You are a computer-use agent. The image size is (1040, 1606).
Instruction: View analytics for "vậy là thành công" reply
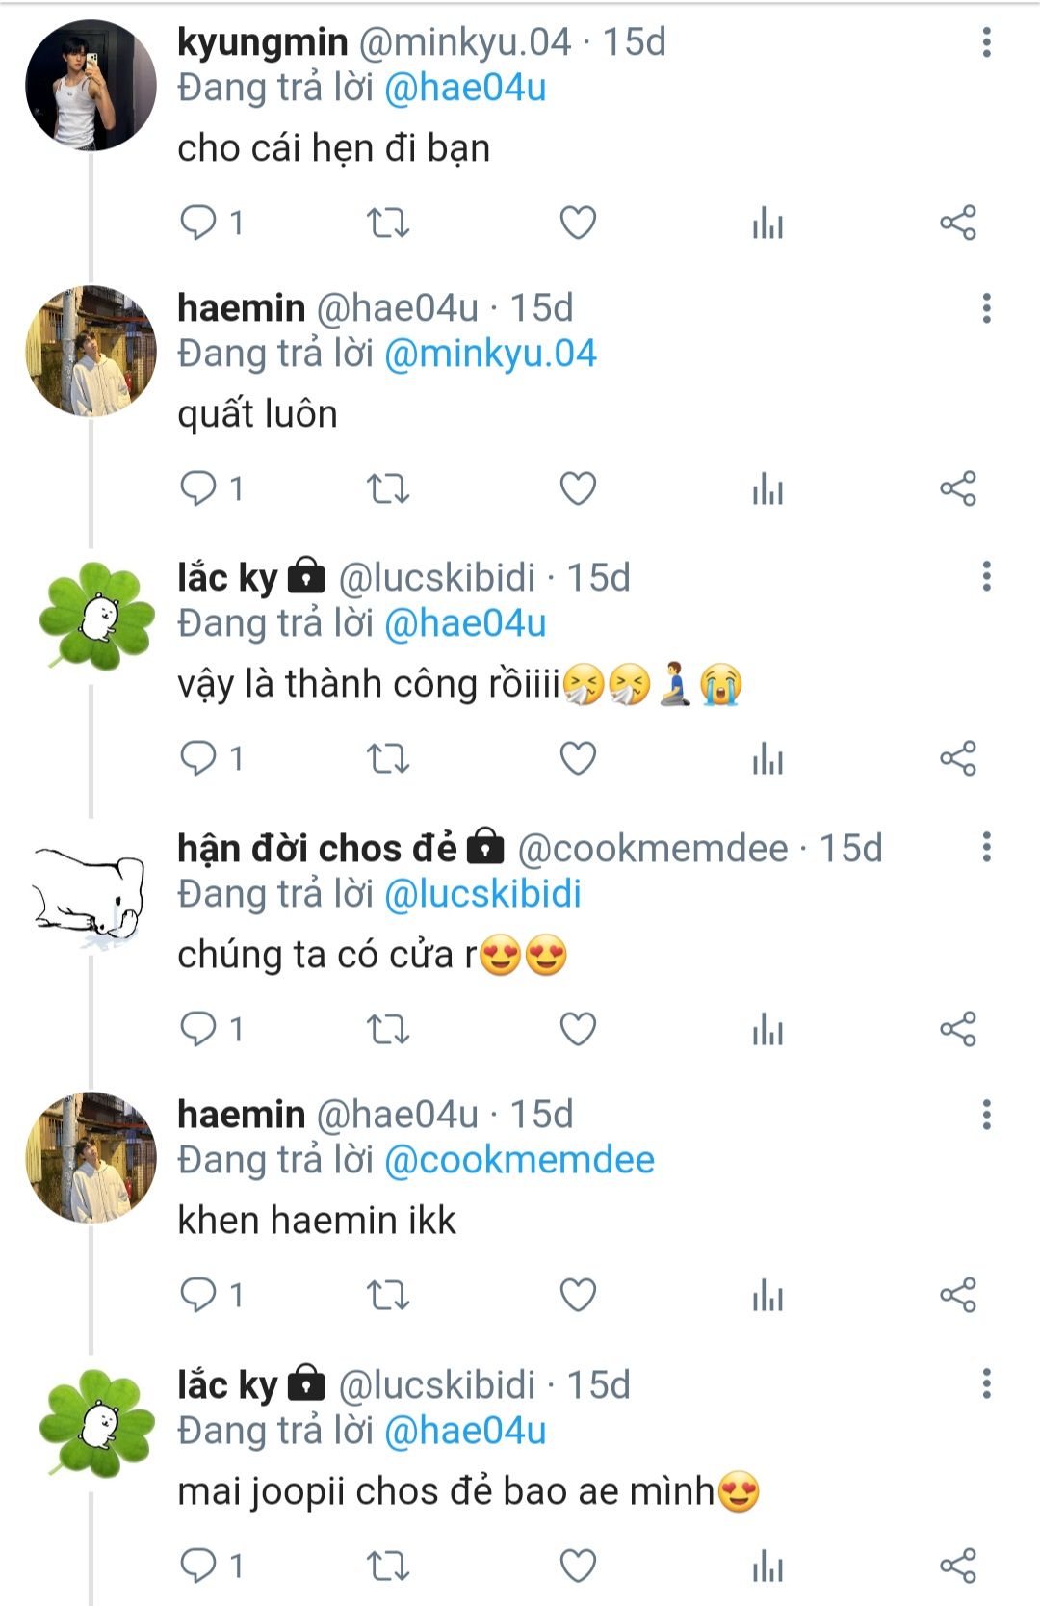pyautogui.click(x=767, y=759)
